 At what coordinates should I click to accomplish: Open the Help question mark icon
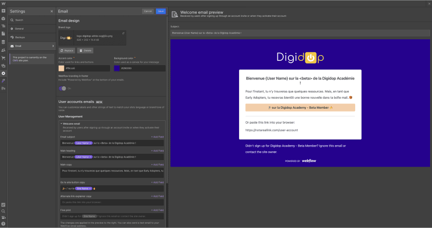tap(3, 224)
